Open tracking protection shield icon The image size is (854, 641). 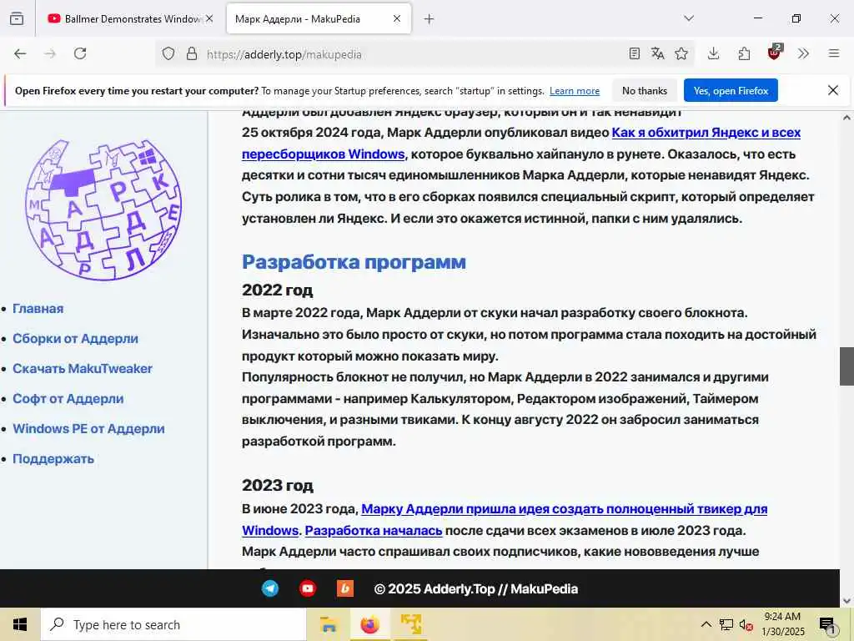168,53
